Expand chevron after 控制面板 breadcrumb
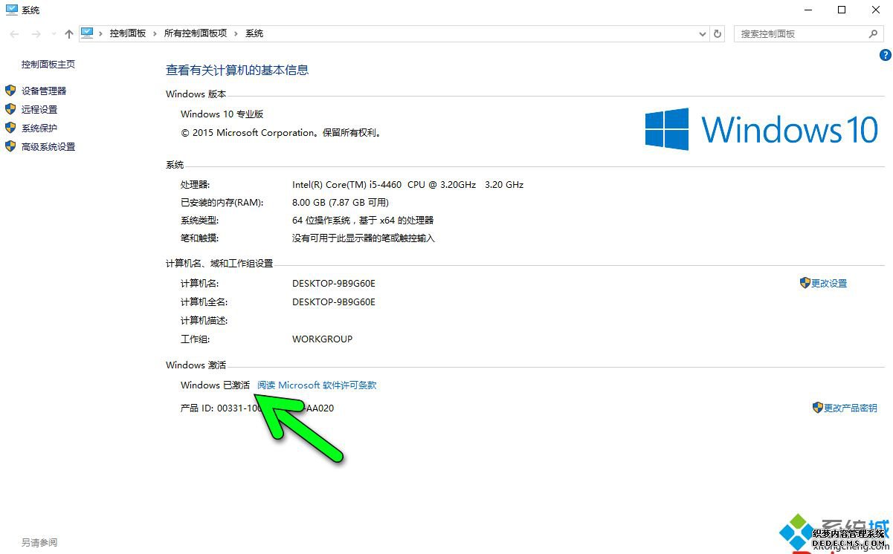 tap(155, 33)
